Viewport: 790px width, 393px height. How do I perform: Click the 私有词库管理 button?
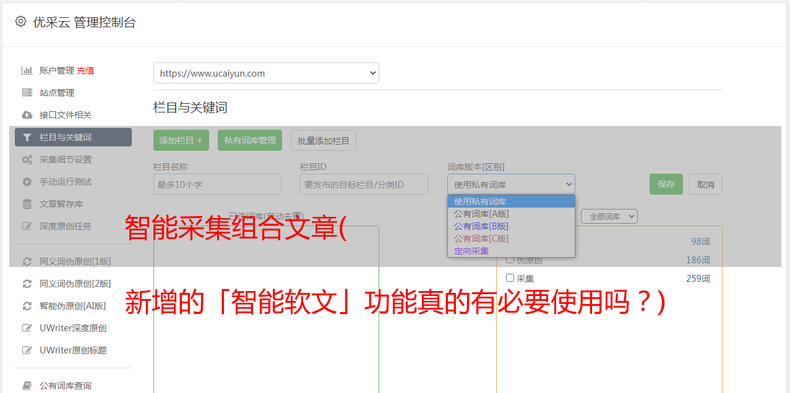pyautogui.click(x=250, y=140)
